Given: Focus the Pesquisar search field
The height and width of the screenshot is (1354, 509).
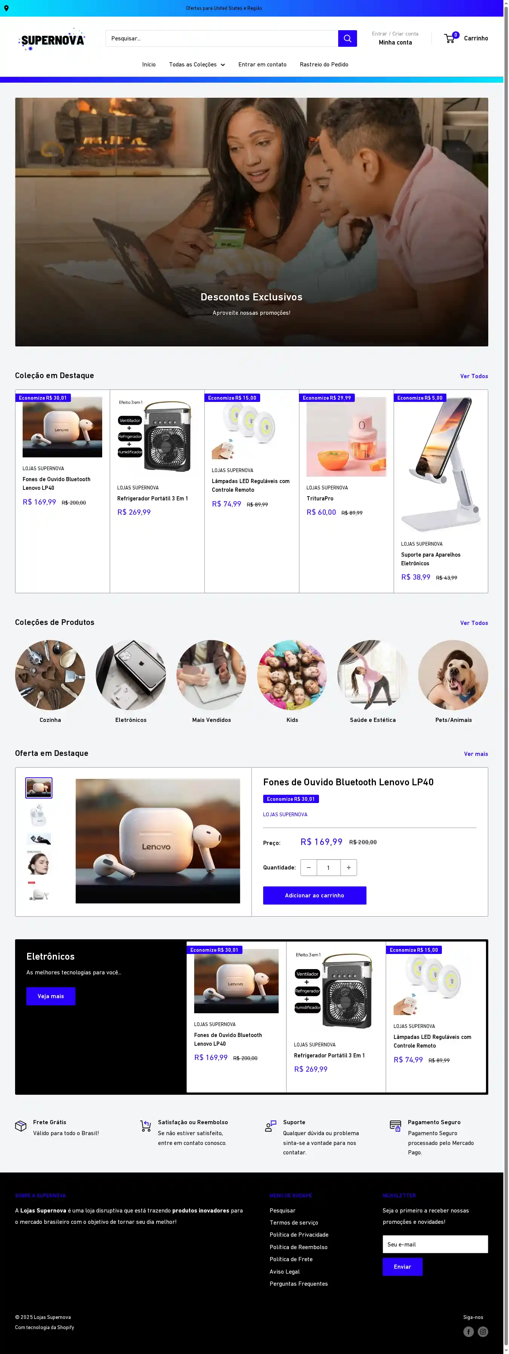Looking at the screenshot, I should click(x=222, y=38).
